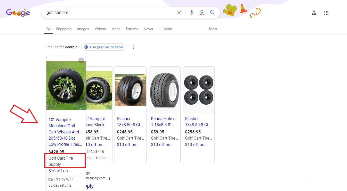Open the Kenda Hole-n-1 18x8.5-8 link
The image size is (347, 191).
164,122
